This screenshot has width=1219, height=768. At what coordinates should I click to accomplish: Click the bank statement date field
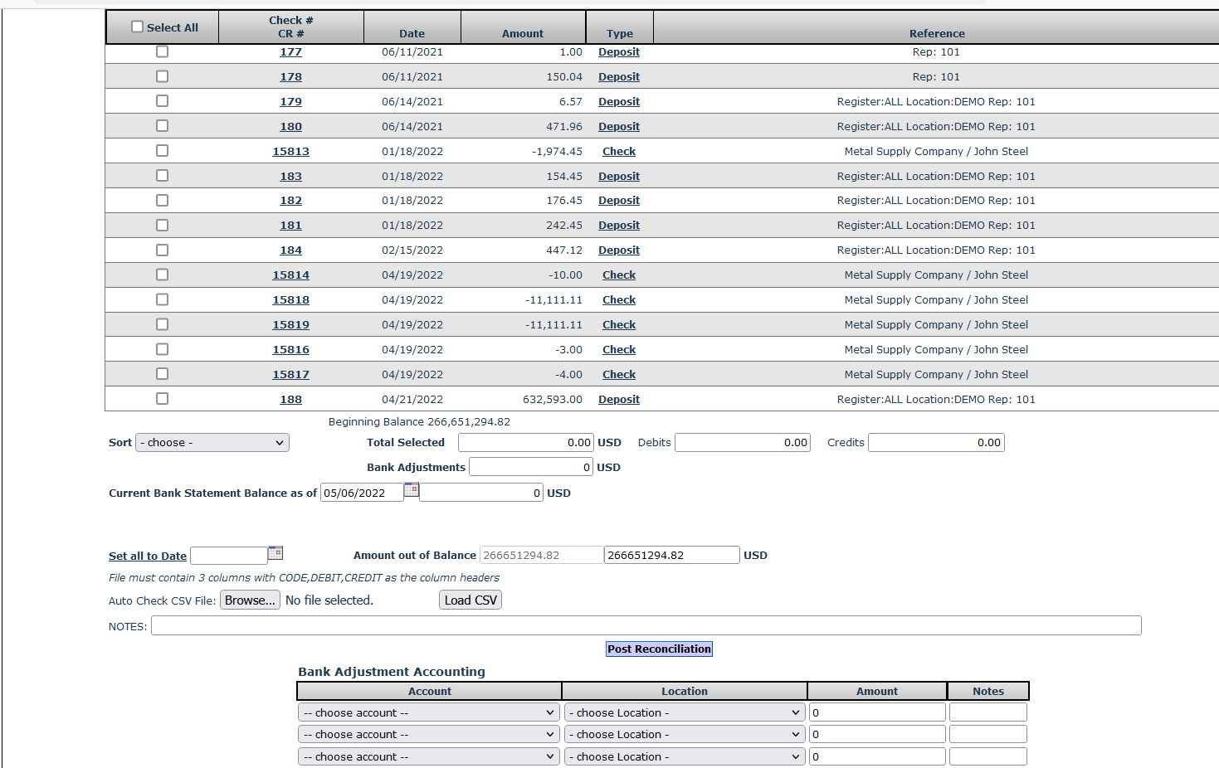(x=362, y=493)
